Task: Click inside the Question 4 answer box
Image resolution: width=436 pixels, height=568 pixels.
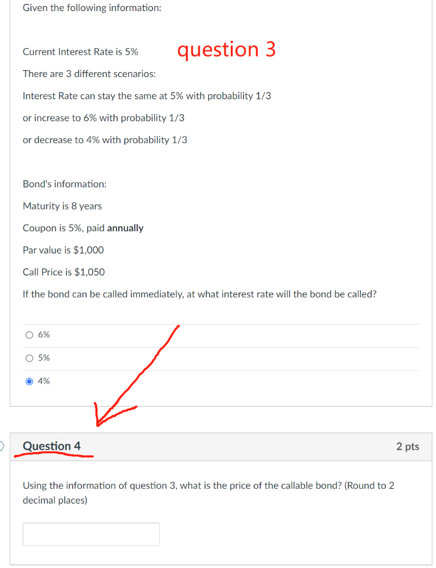Action: click(x=91, y=534)
